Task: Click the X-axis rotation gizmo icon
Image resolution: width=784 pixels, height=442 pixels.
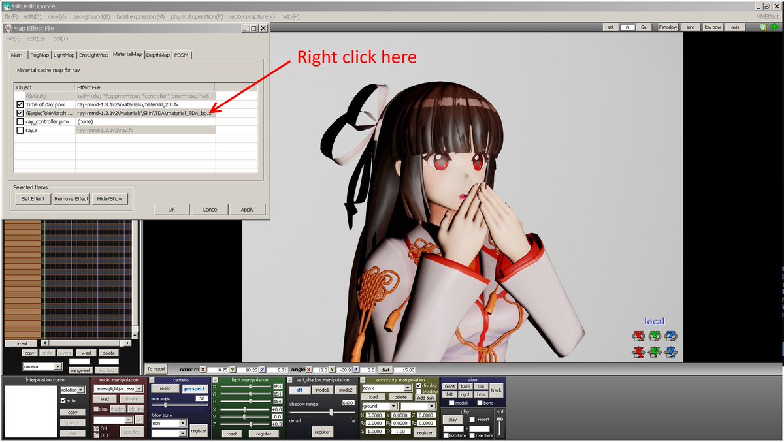Action: [638, 336]
